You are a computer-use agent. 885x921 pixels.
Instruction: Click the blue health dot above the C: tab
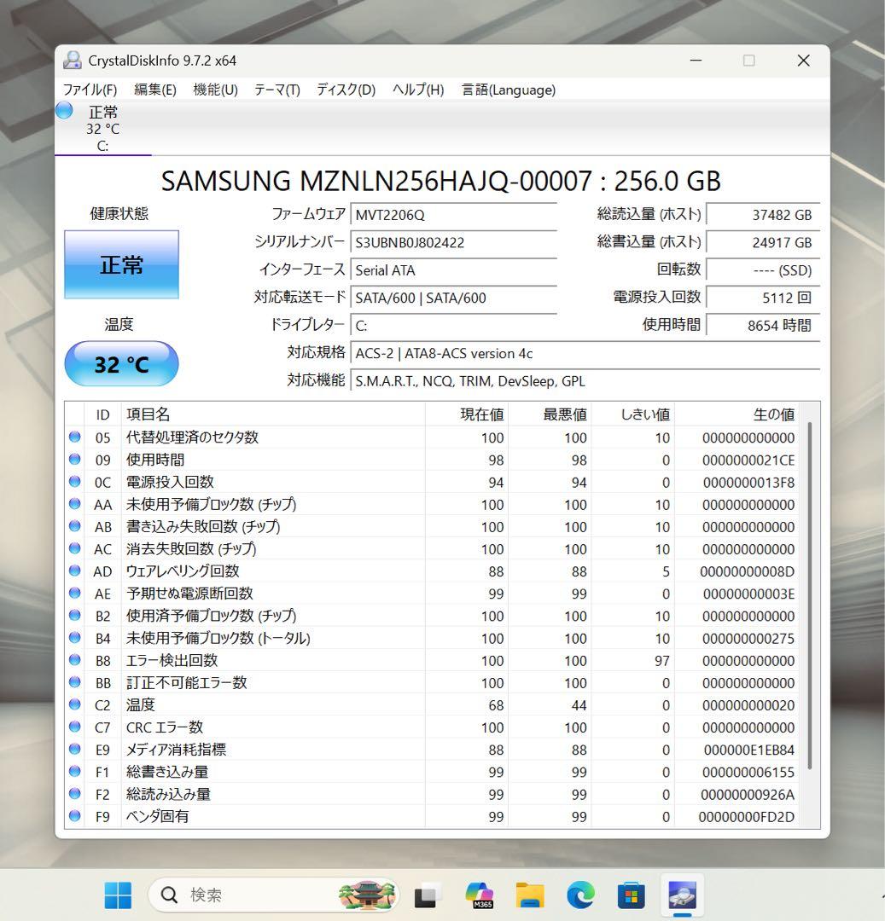click(62, 109)
